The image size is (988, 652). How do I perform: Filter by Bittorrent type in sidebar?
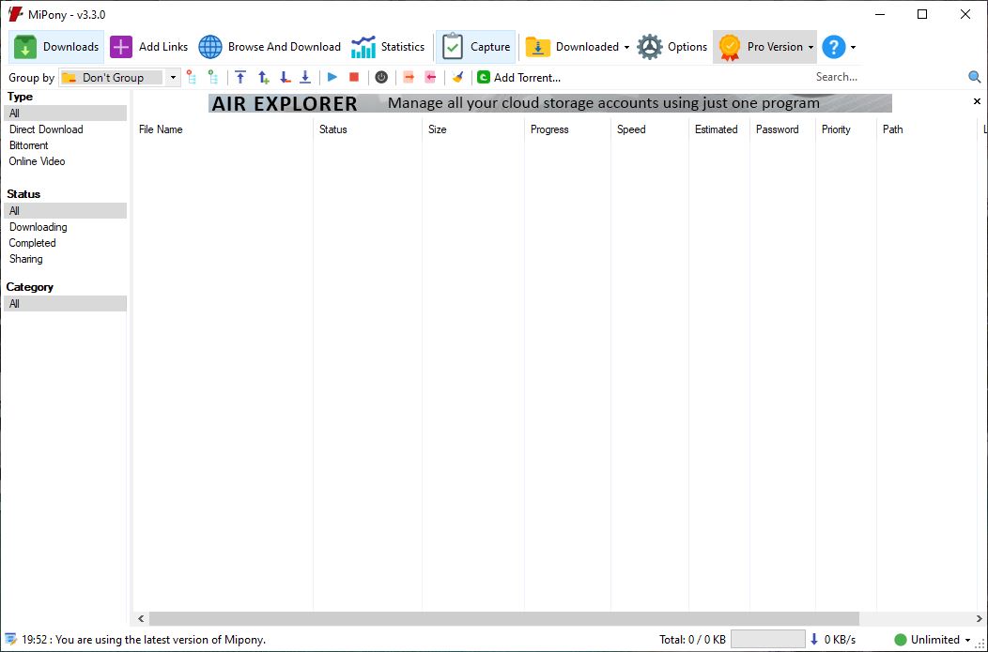point(29,145)
